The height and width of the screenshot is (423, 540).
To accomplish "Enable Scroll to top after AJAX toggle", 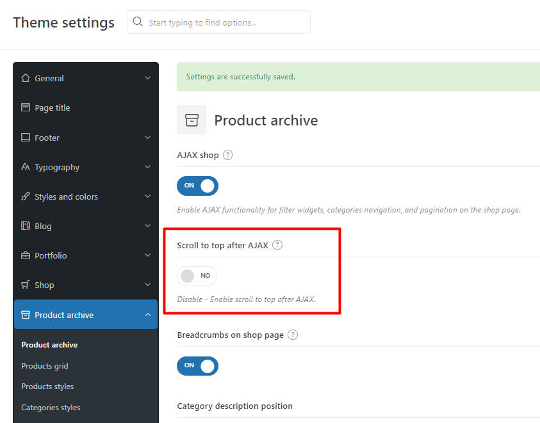I will (x=197, y=276).
